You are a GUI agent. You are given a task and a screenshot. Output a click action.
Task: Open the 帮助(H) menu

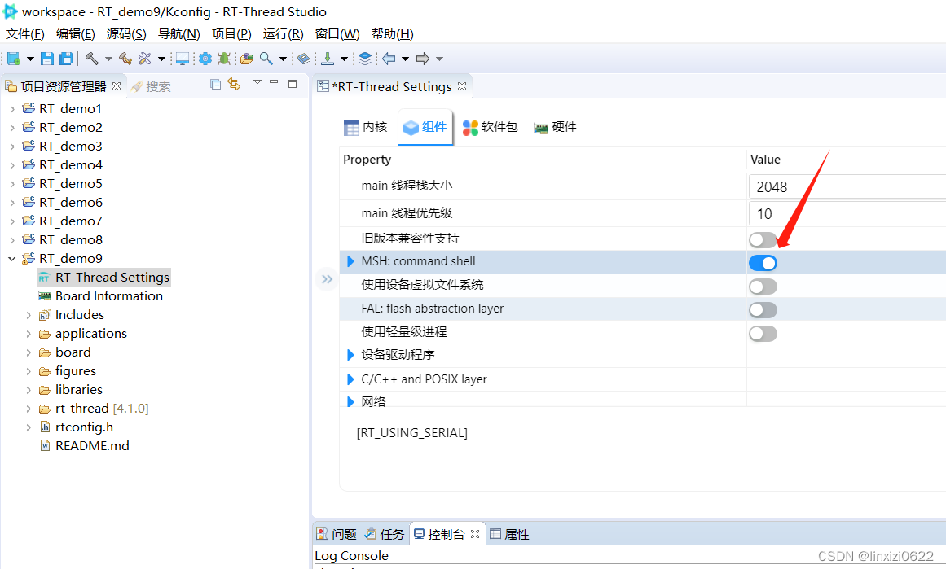[393, 33]
